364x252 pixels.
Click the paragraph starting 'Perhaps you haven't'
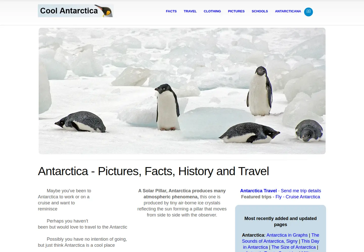coord(83,224)
